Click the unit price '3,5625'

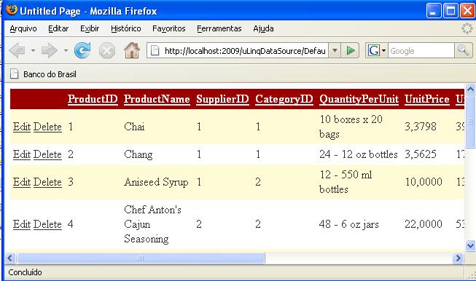point(421,154)
